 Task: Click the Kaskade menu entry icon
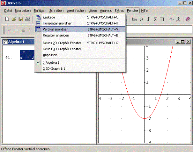point(38,17)
